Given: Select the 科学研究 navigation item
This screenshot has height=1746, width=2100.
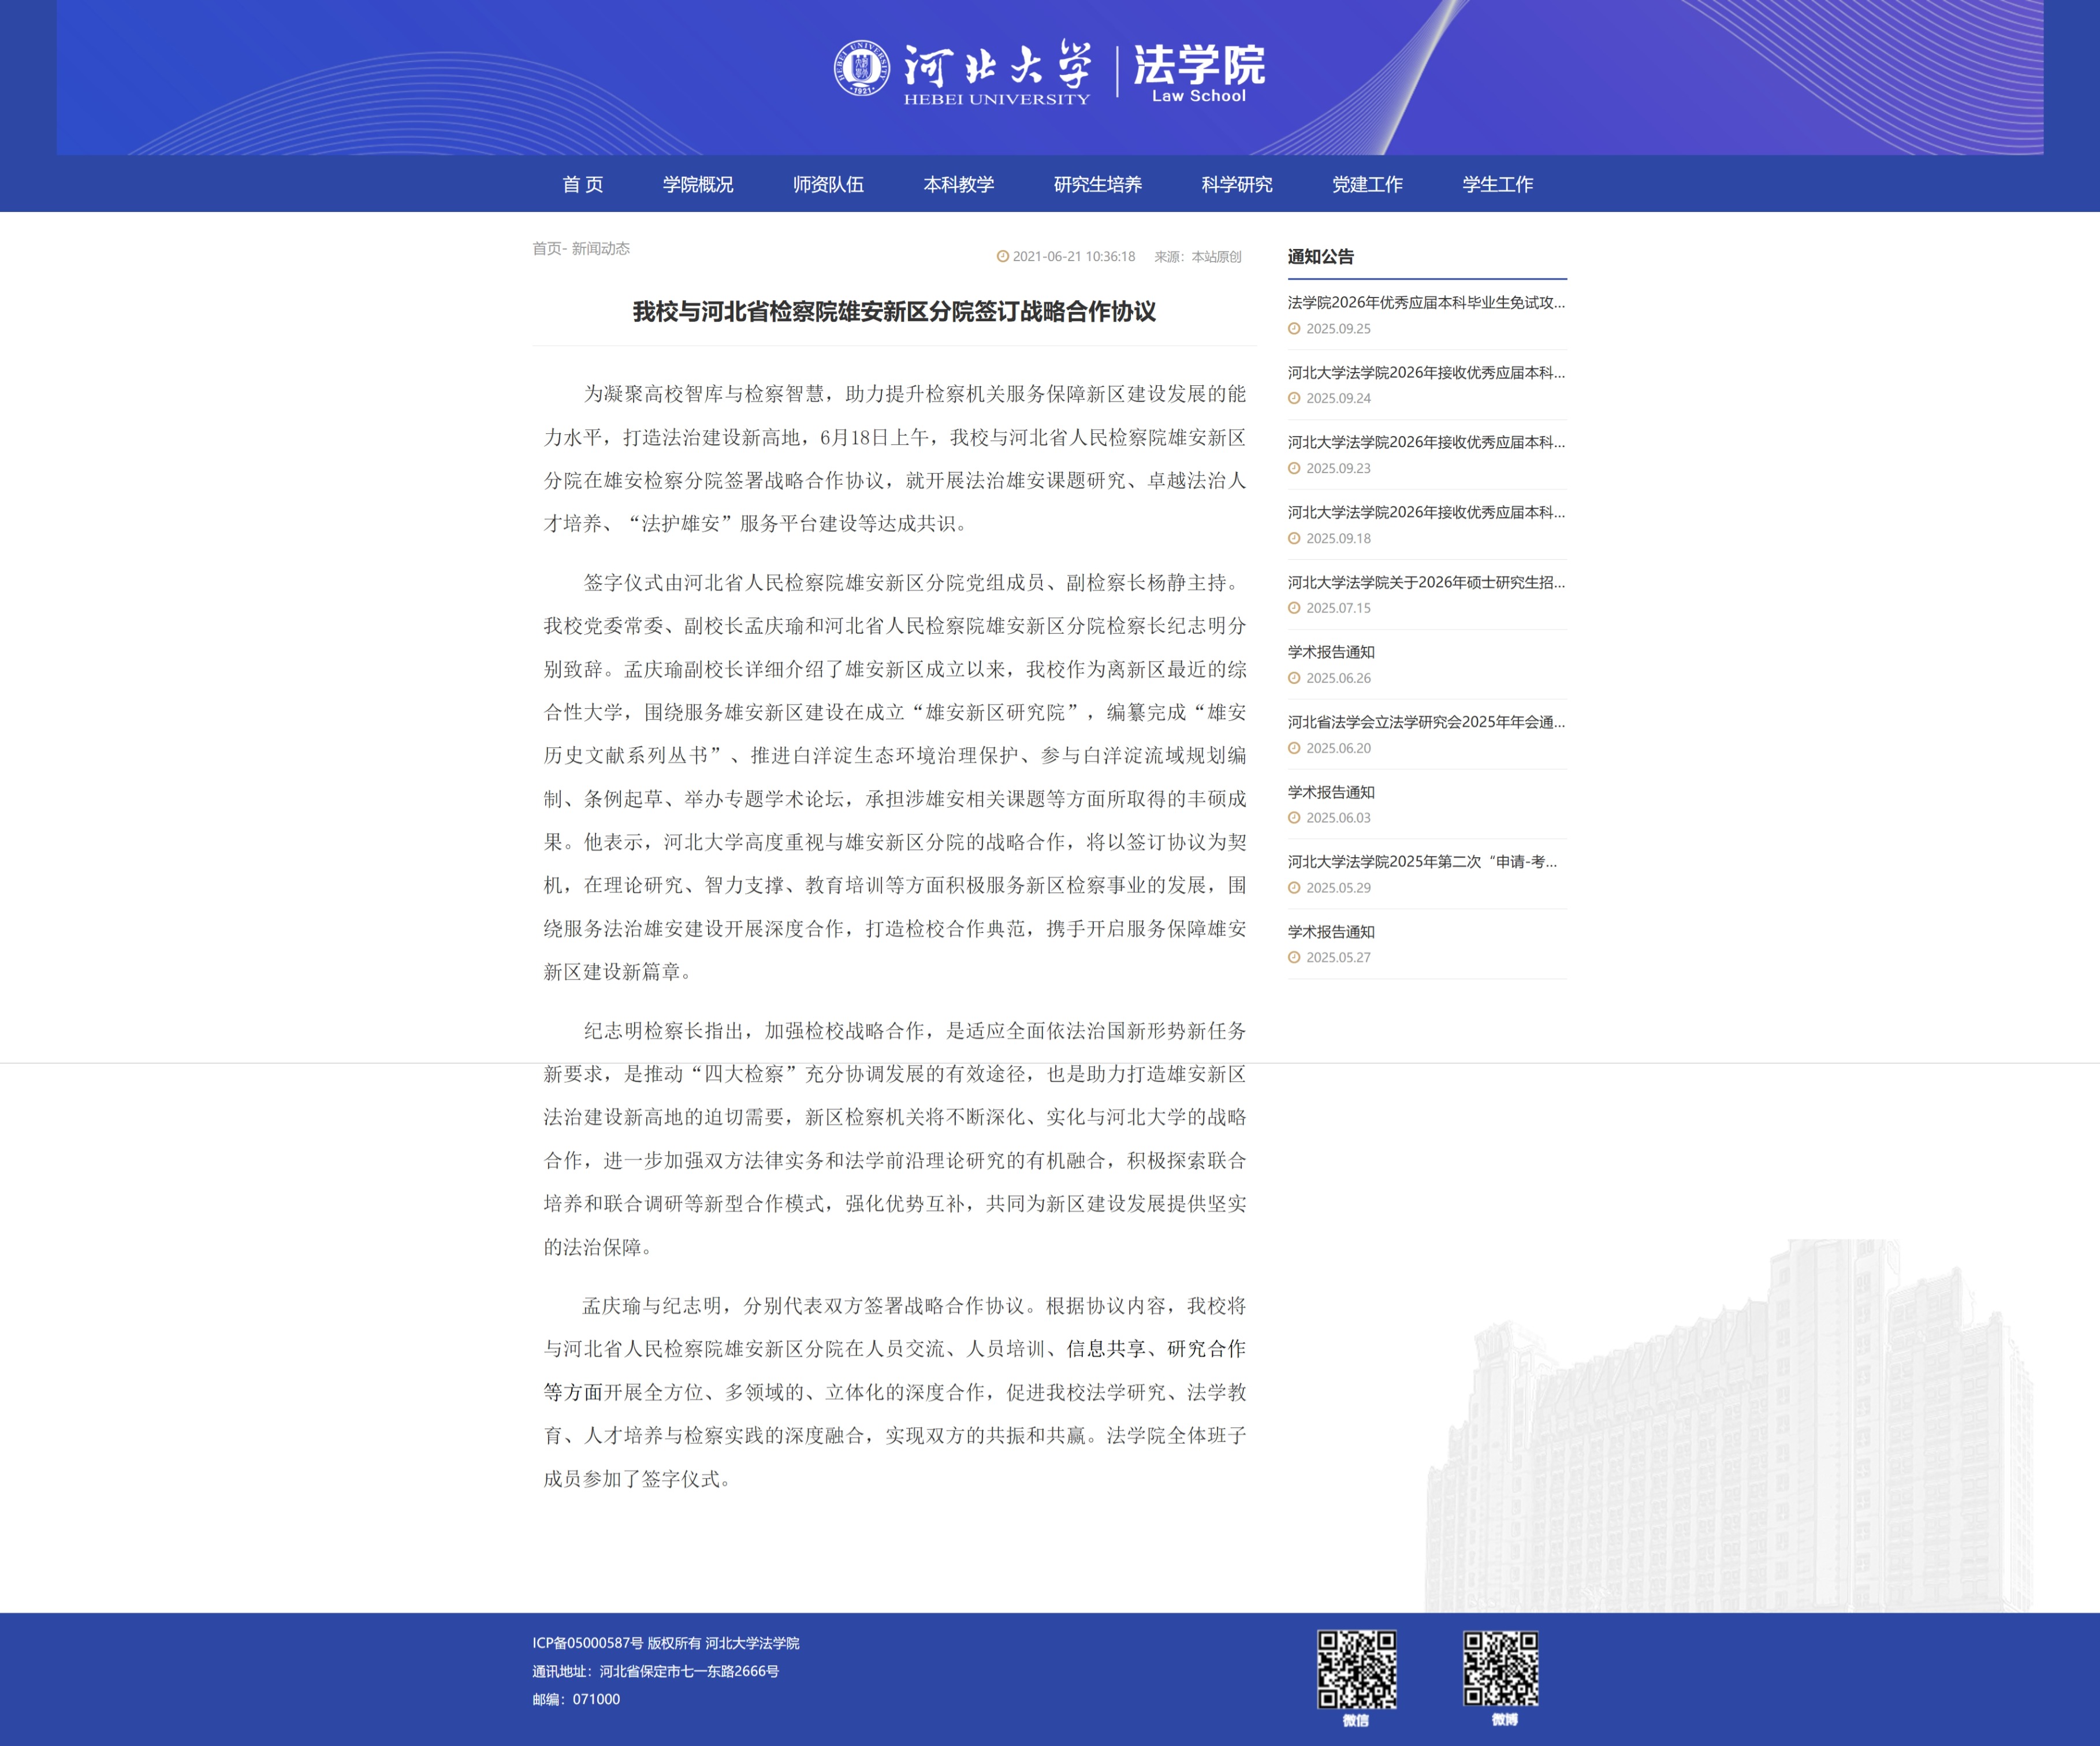Looking at the screenshot, I should [x=1236, y=184].
